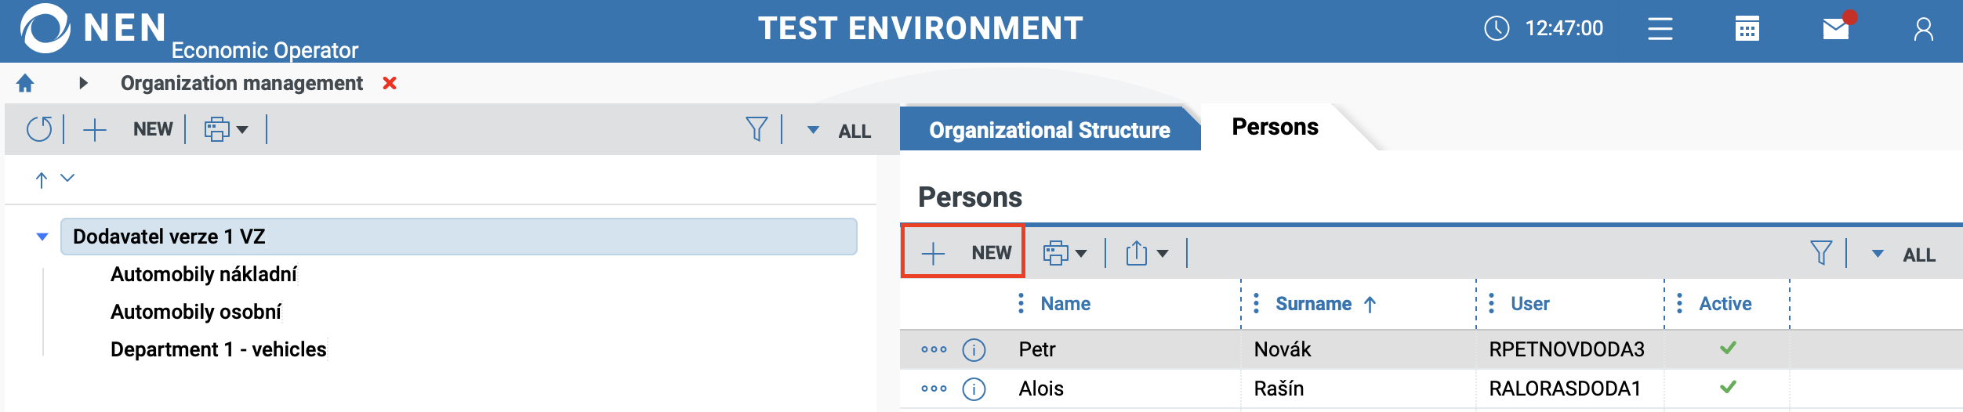Open the export dropdown in Persons toolbar

(x=1146, y=253)
